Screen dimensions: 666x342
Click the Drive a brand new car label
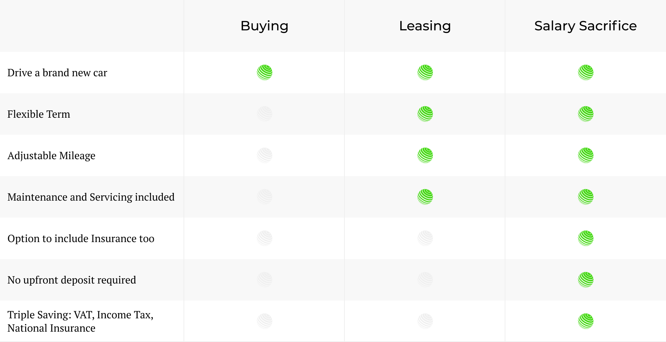coord(57,73)
